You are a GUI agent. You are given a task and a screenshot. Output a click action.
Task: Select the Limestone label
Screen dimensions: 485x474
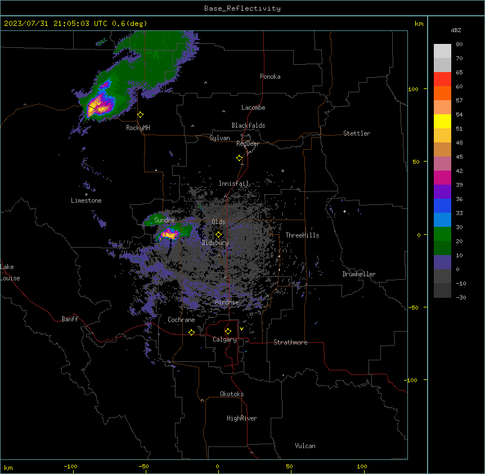[x=86, y=200]
